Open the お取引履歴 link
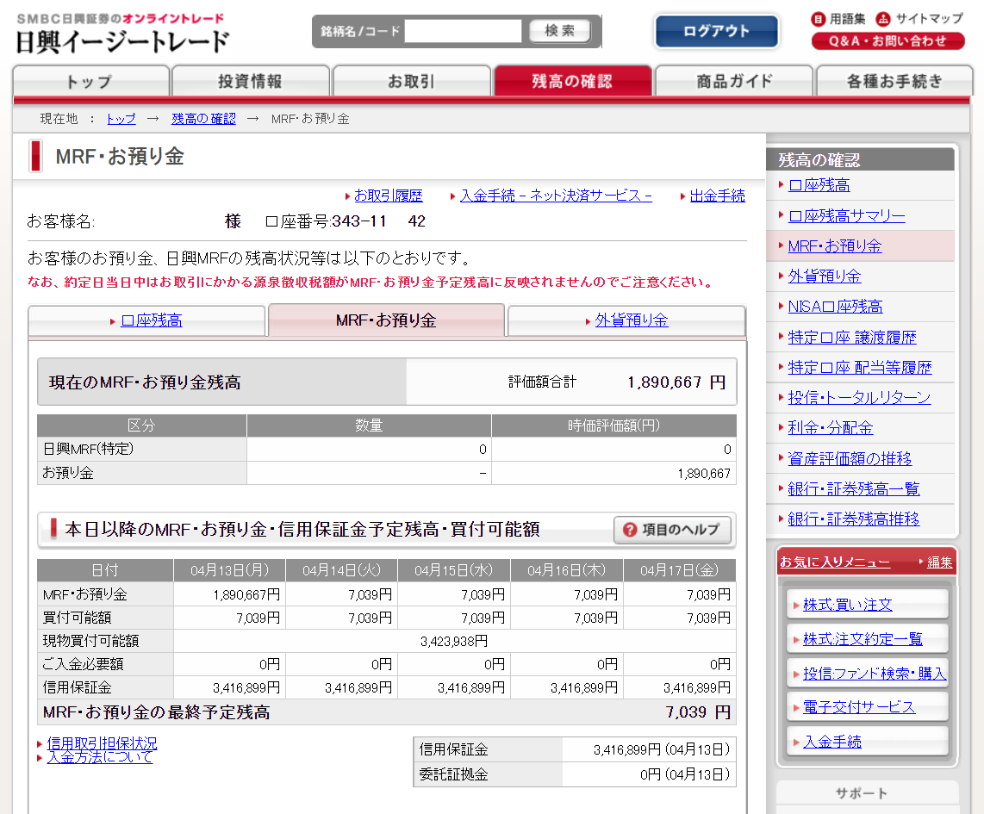This screenshot has width=984, height=814. (x=388, y=196)
